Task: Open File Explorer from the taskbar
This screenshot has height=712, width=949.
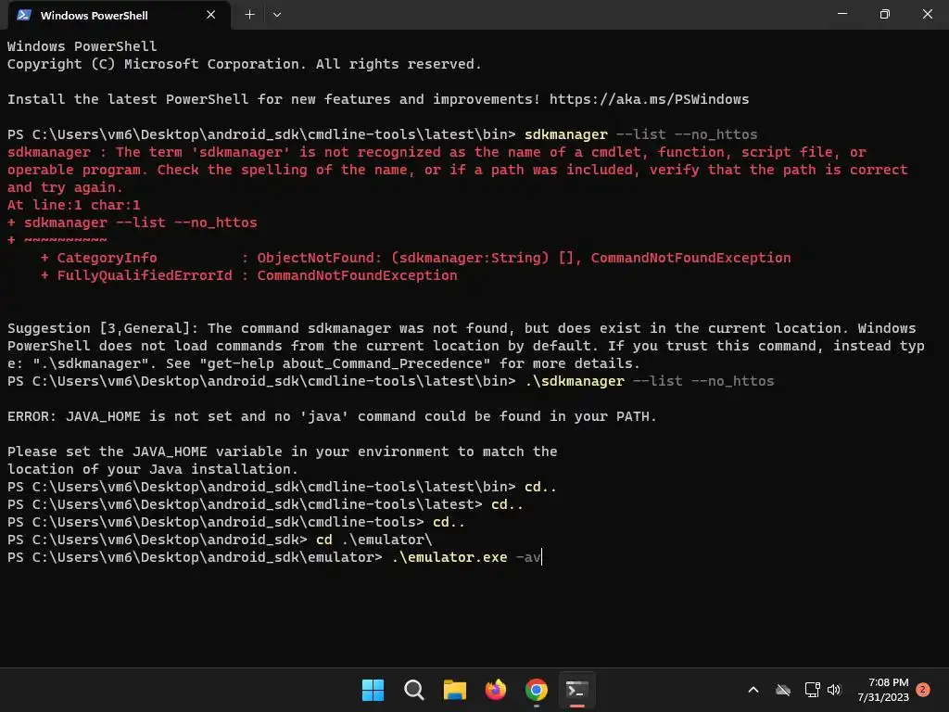Action: pos(454,690)
